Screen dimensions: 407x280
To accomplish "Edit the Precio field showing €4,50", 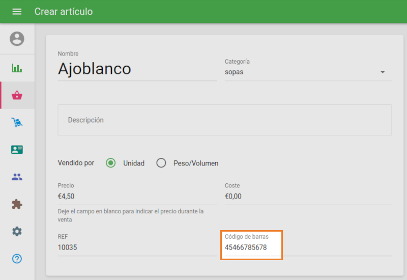I will pos(137,196).
